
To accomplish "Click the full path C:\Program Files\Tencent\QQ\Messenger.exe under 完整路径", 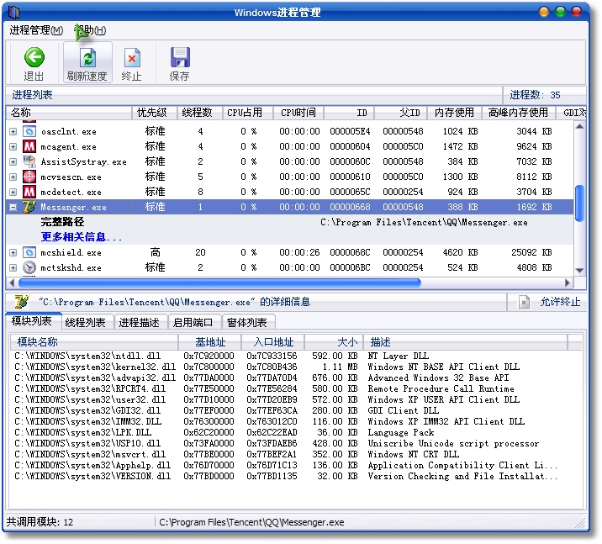I will pyautogui.click(x=424, y=222).
